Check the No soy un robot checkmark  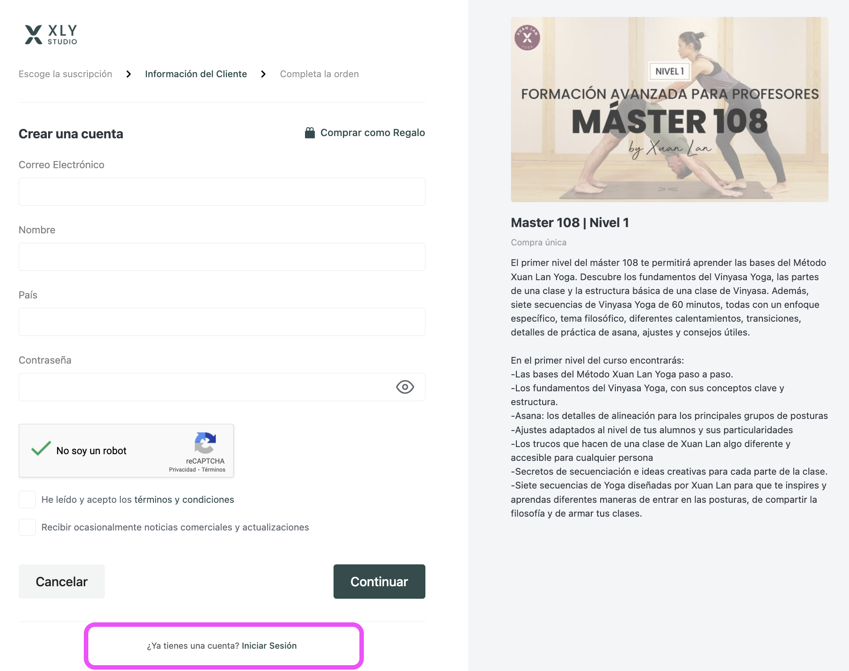coord(41,449)
